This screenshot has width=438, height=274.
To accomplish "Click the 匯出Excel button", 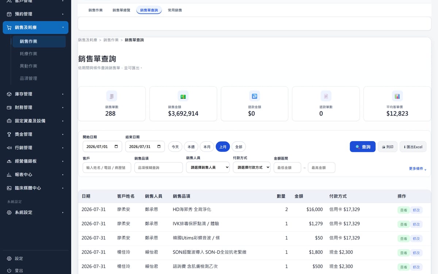I will click(413, 146).
